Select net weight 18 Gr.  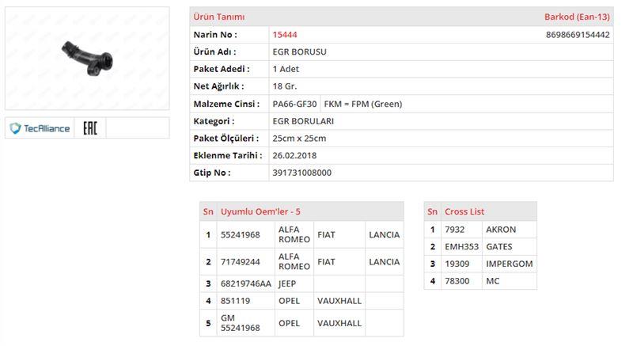click(285, 86)
